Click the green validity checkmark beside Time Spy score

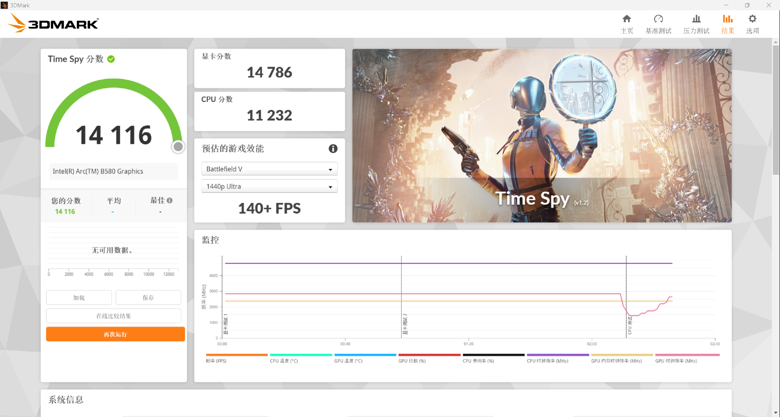111,59
